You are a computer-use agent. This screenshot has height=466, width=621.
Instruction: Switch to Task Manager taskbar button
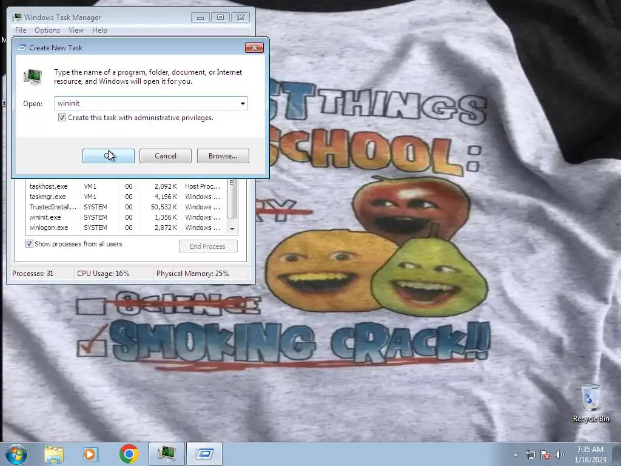(x=166, y=454)
